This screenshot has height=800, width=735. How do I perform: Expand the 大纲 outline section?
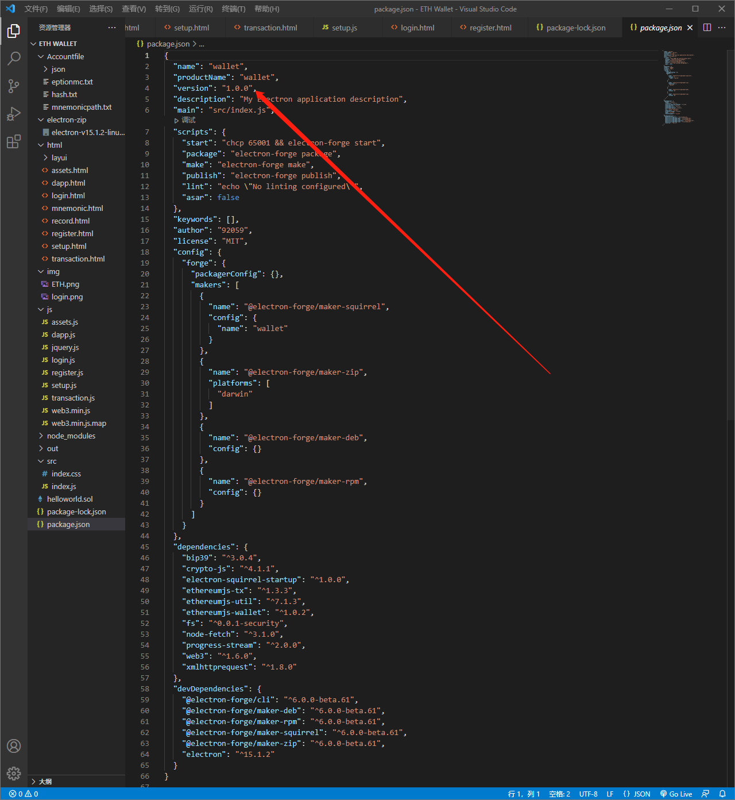[45, 782]
